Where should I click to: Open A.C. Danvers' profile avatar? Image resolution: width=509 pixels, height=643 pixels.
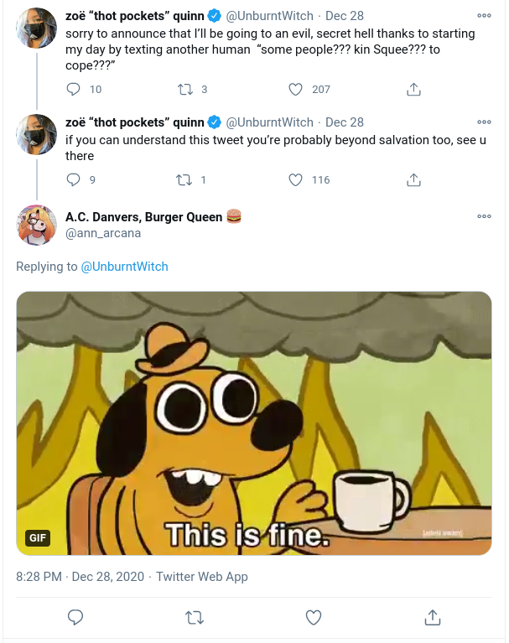pyautogui.click(x=37, y=226)
